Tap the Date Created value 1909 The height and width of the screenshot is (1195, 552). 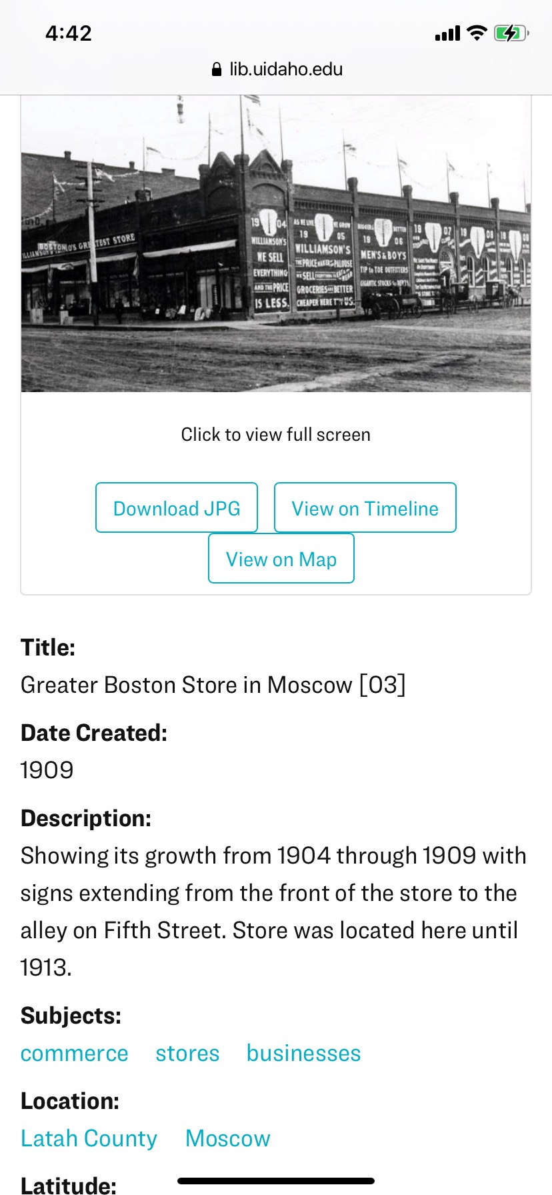47,770
